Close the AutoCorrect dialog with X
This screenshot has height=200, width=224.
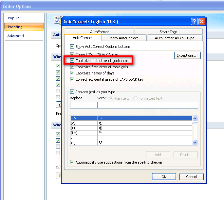coord(202,22)
